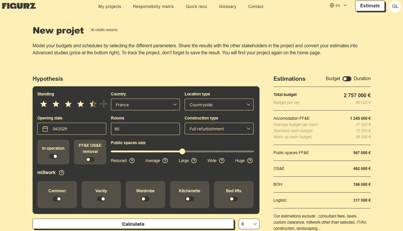This screenshot has height=231, width=403.
Task: Click the Public spaces size slider handle
Action: pos(182,151)
